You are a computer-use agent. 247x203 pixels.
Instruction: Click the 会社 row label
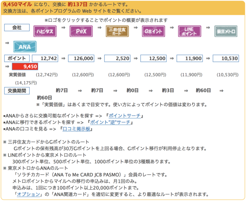17,27
